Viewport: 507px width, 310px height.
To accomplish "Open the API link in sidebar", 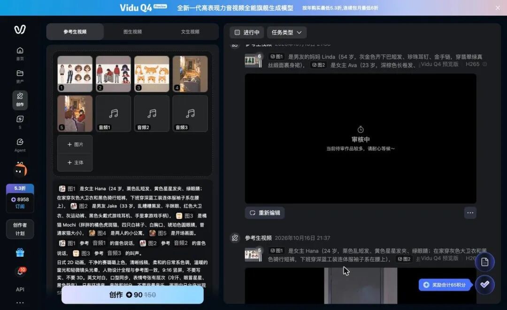I will click(x=20, y=289).
